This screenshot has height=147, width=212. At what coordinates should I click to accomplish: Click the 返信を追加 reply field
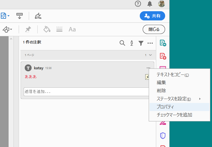point(86,92)
